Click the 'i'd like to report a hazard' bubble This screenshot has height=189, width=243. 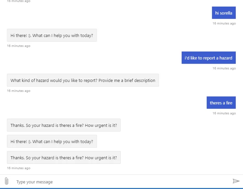[208, 58]
